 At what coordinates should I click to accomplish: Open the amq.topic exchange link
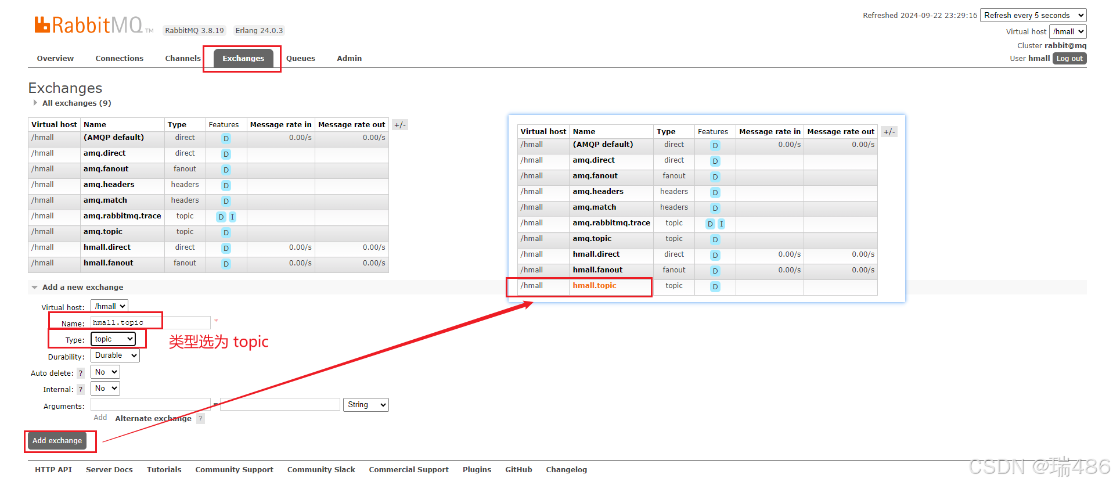pyautogui.click(x=103, y=232)
